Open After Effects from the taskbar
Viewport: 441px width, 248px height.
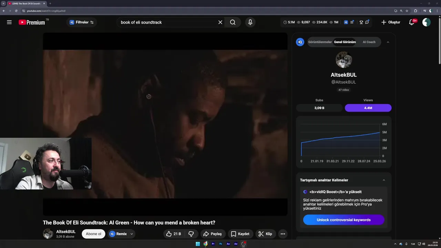click(236, 244)
